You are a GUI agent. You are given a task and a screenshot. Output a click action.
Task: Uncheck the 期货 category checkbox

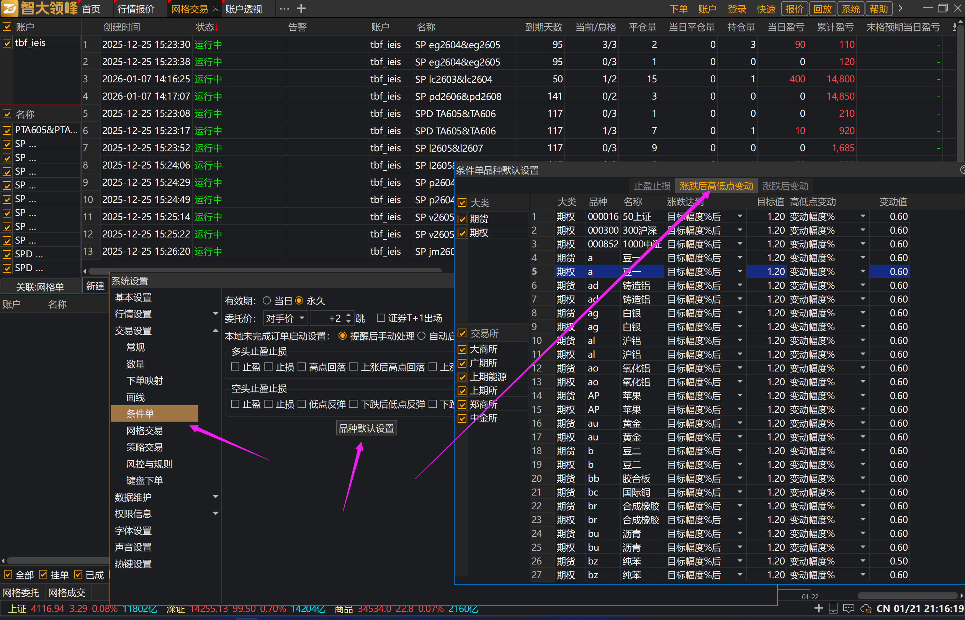point(462,219)
